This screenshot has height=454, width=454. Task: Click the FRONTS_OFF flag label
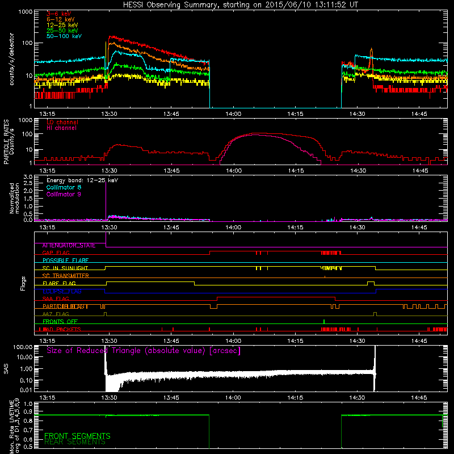[x=60, y=322]
